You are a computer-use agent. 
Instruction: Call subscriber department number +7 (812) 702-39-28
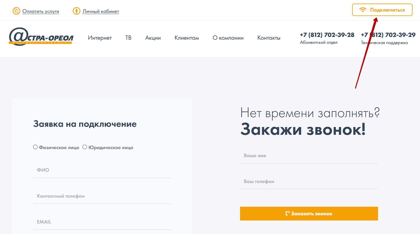pos(327,35)
